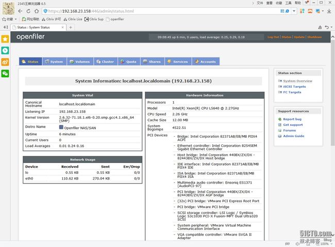Open a new browser tab with plus button
This screenshot has width=335, height=247.
pyautogui.click(x=71, y=27)
